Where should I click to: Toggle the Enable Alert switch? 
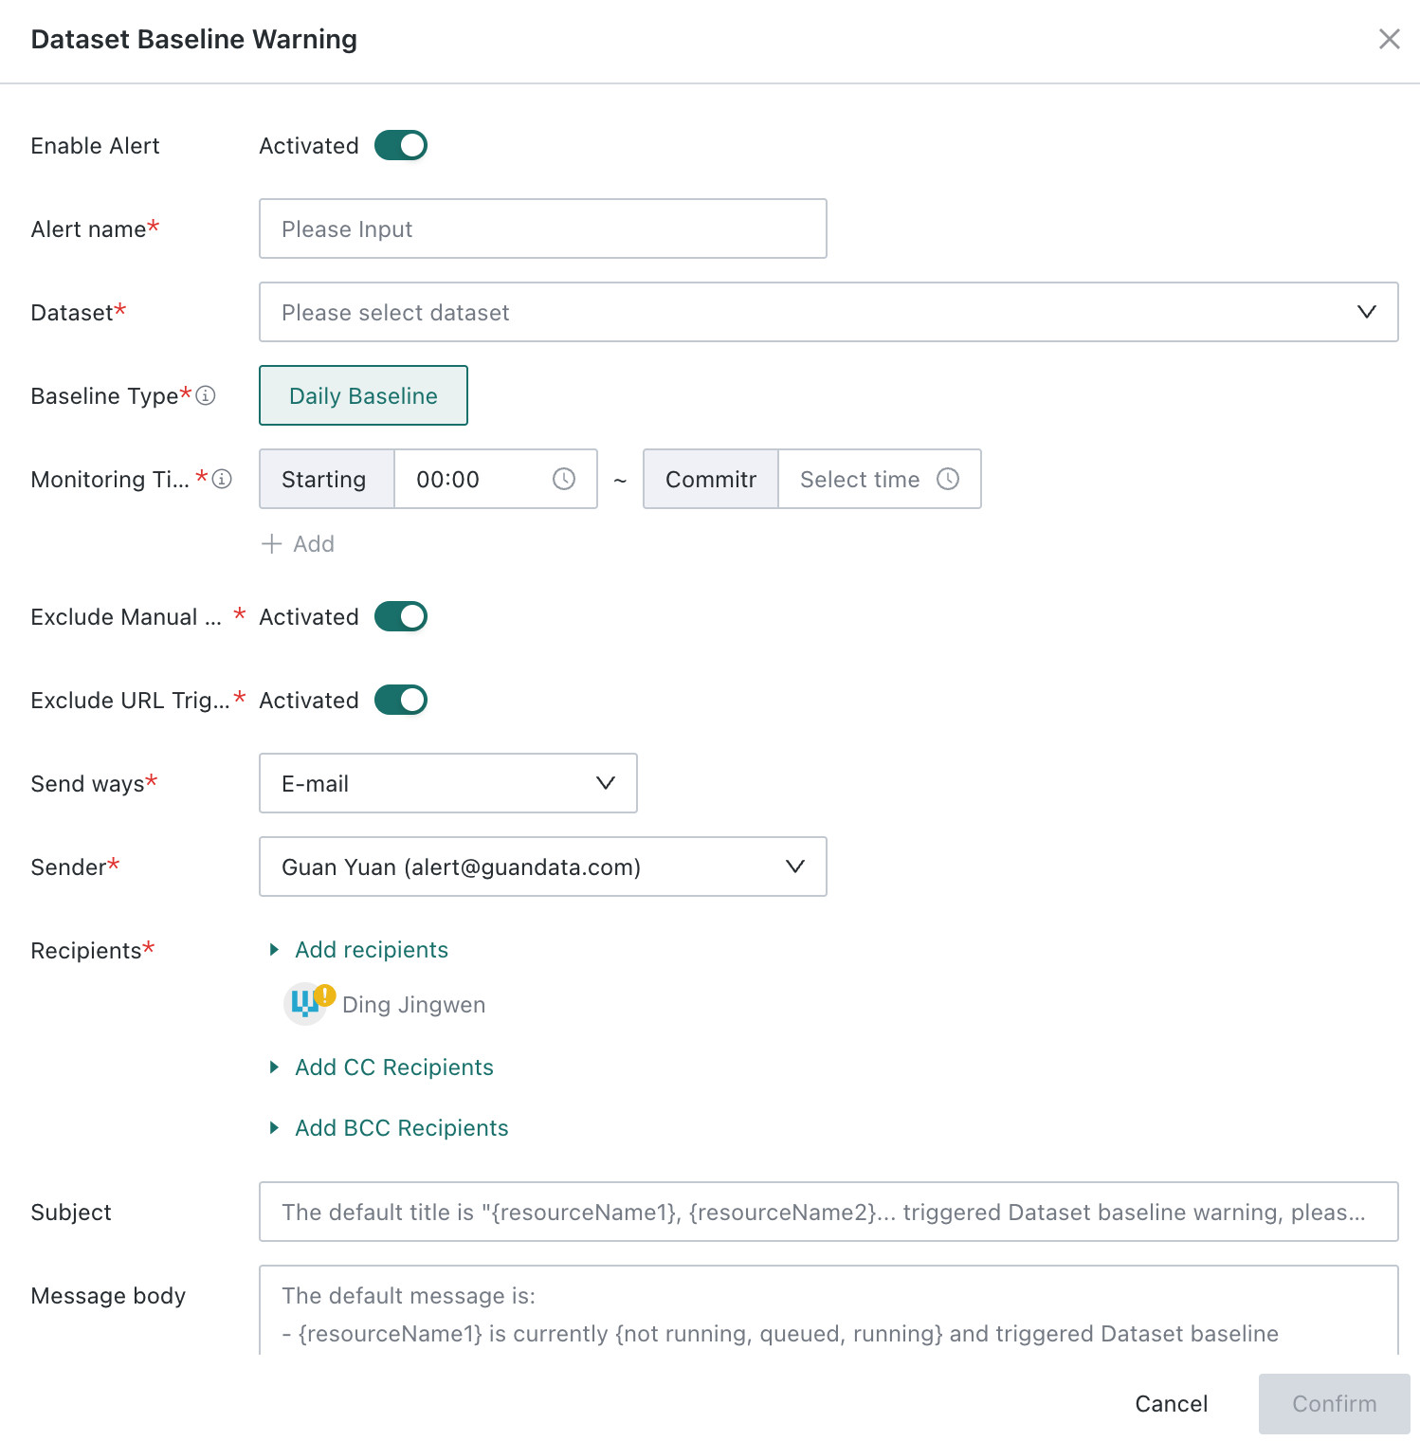point(401,145)
